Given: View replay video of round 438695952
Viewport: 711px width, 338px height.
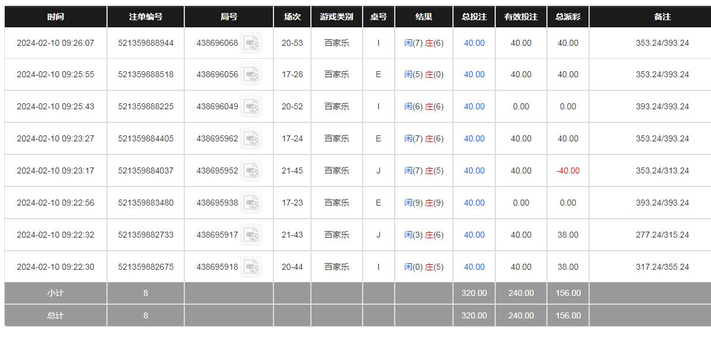Looking at the screenshot, I should pyautogui.click(x=251, y=171).
